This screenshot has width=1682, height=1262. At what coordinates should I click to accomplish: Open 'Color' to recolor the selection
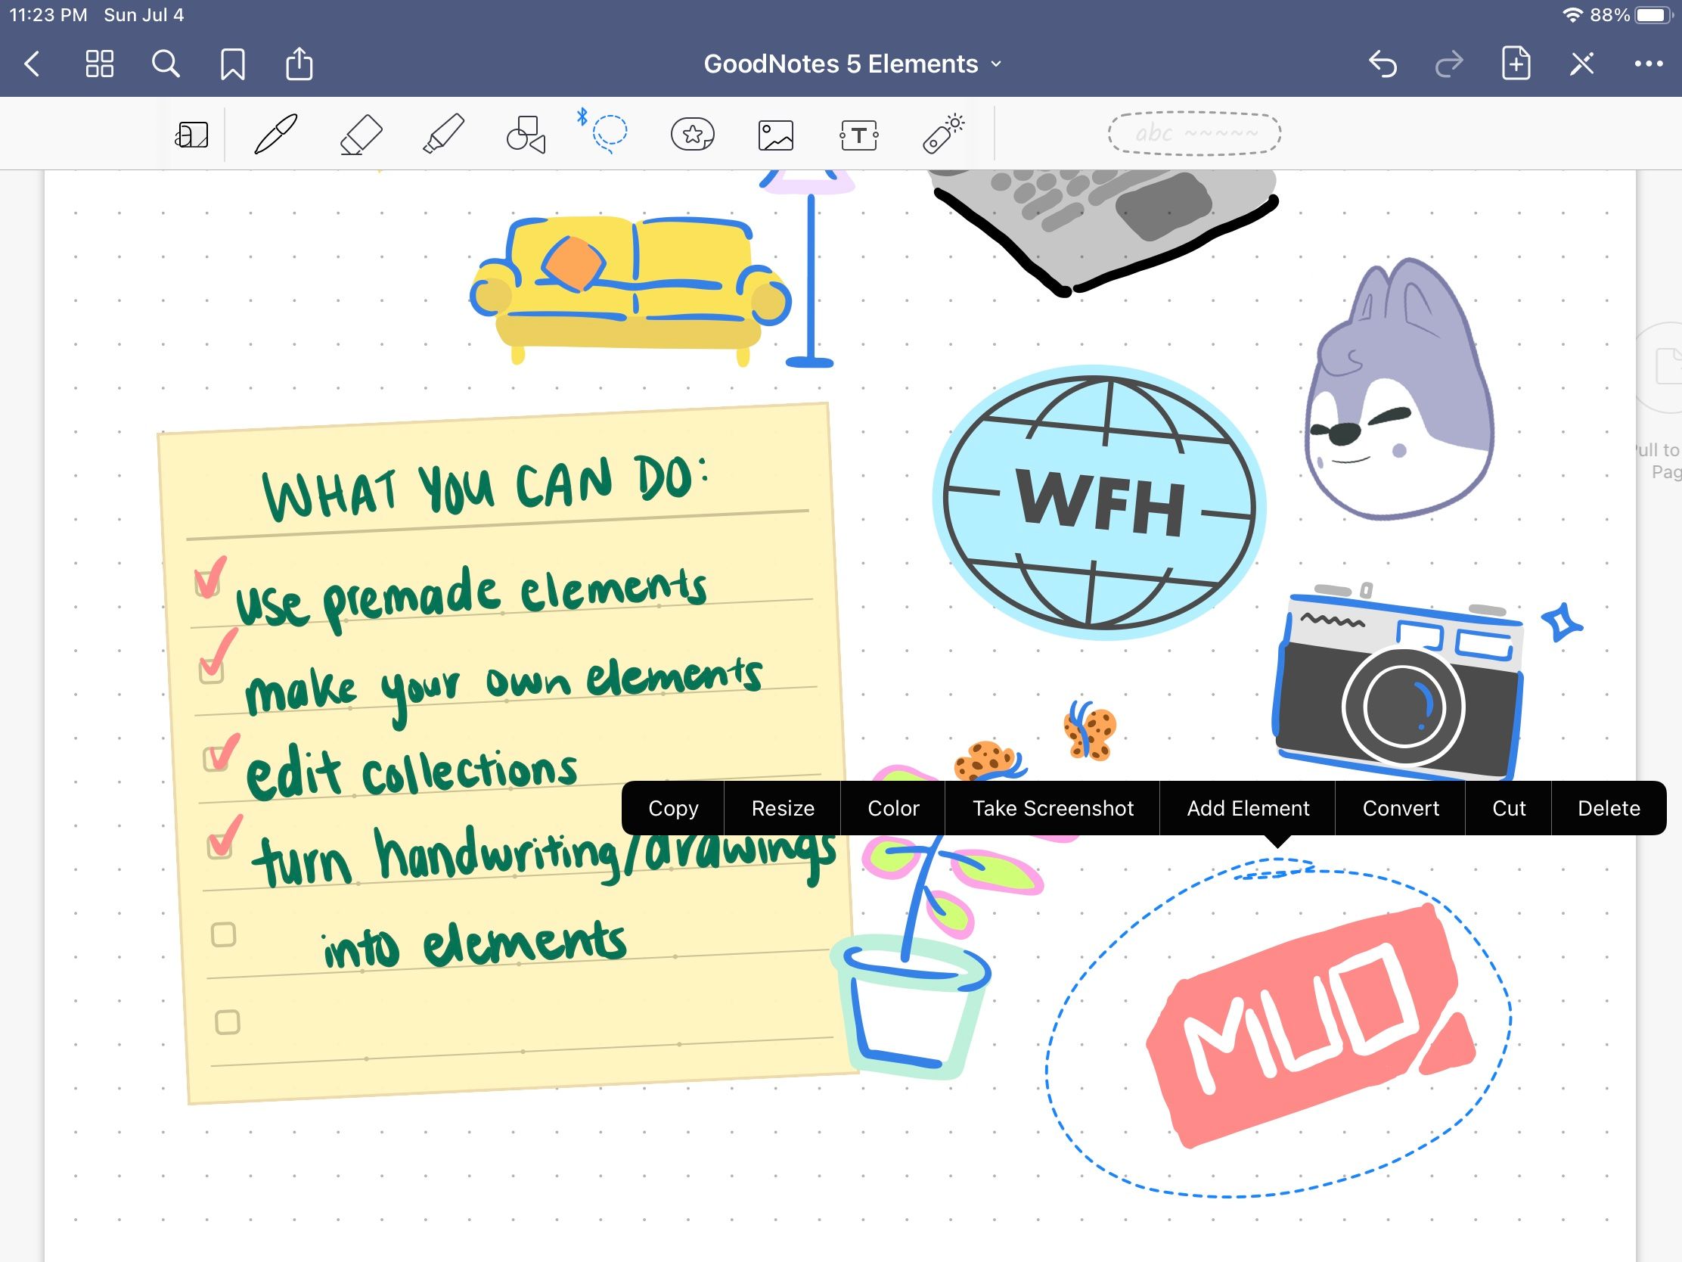tap(892, 808)
